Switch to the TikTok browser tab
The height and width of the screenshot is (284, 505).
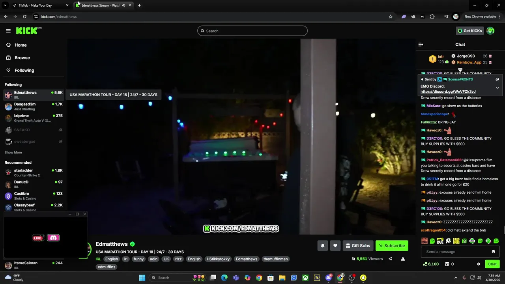[40, 5]
